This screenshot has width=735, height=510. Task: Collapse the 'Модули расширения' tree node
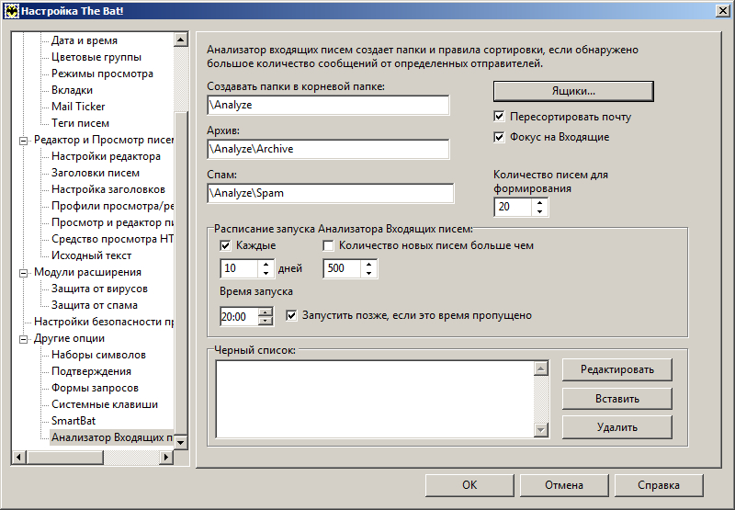point(24,272)
